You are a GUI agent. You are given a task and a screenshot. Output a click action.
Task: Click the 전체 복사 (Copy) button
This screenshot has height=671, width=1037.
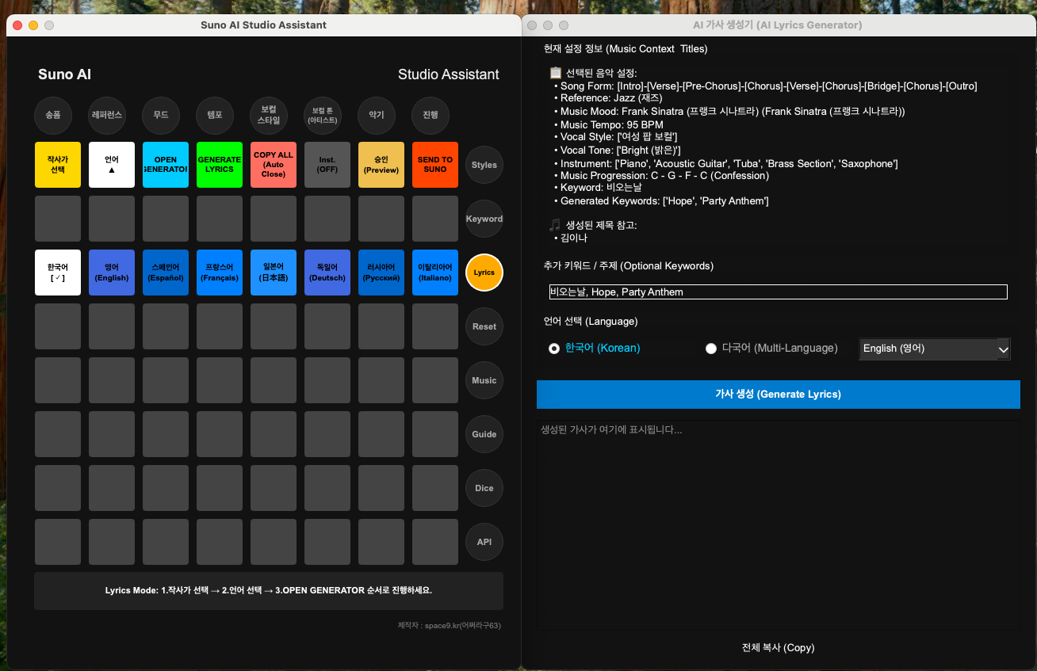coord(778,647)
